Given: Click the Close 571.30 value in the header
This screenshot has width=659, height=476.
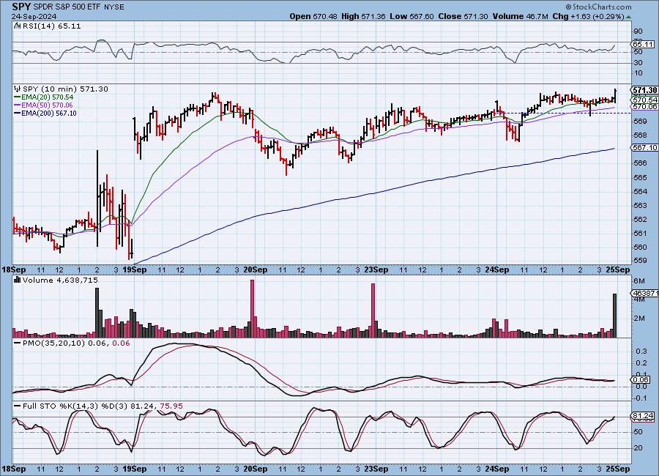Looking at the screenshot, I should pos(463,16).
